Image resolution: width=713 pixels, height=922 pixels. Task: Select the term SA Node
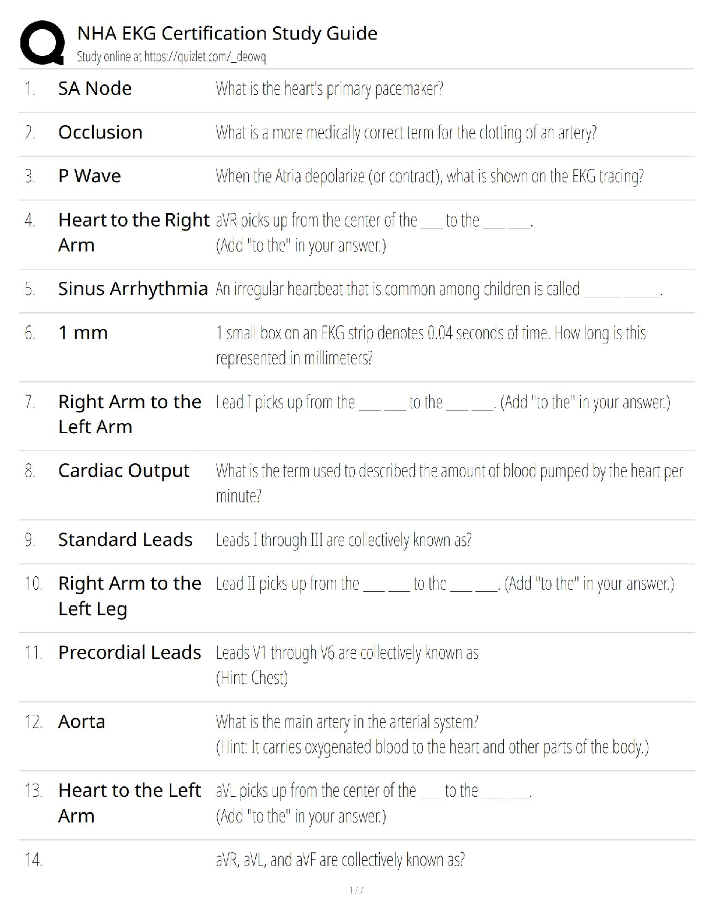tap(95, 88)
